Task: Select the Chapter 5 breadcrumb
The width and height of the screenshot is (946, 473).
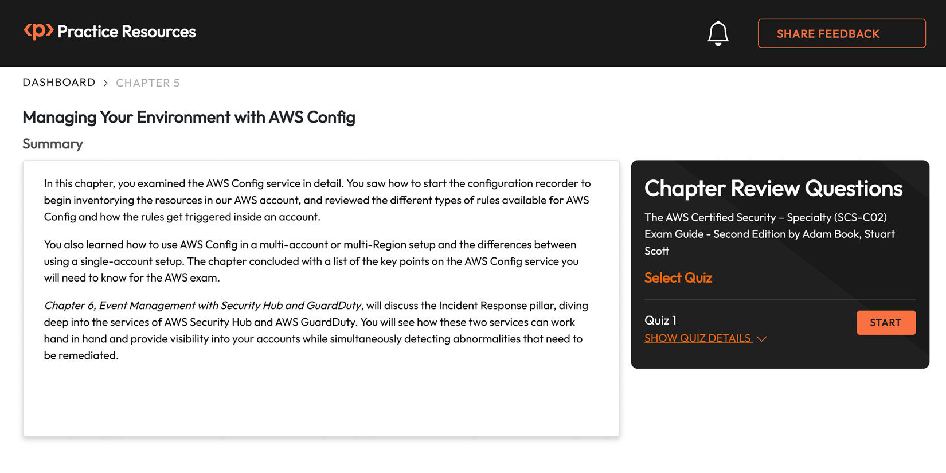Action: [148, 83]
